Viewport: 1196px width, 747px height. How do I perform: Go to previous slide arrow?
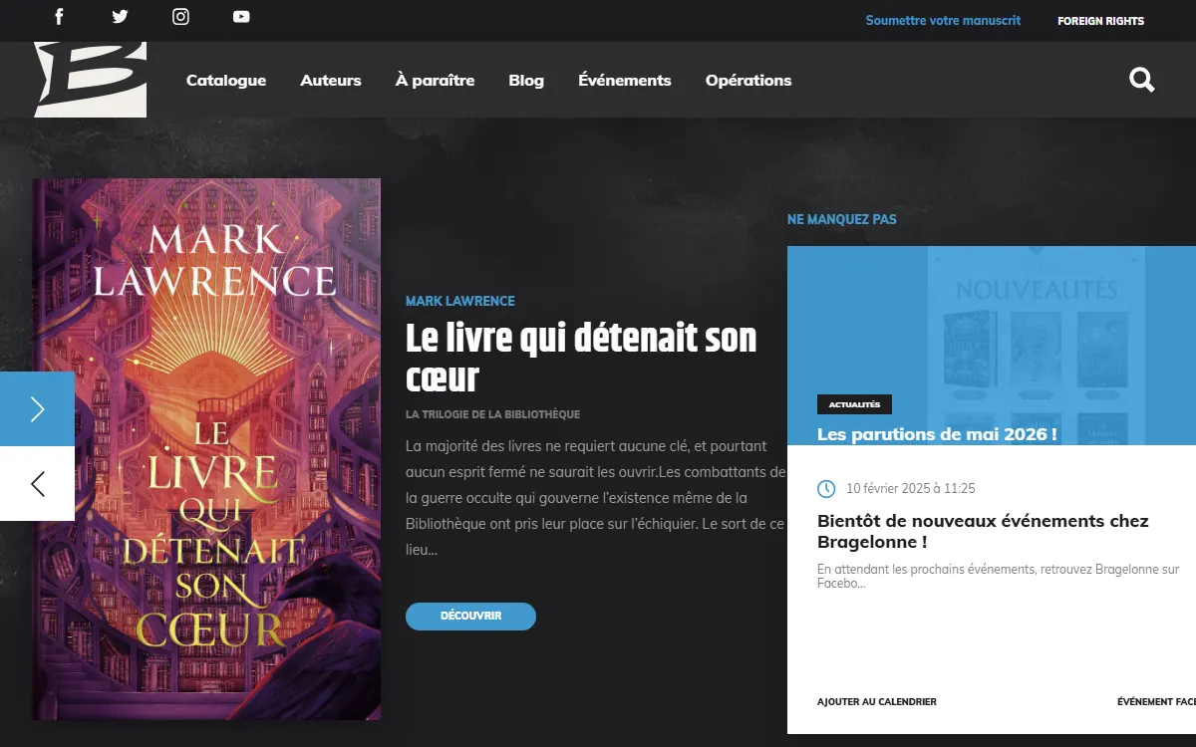click(37, 484)
